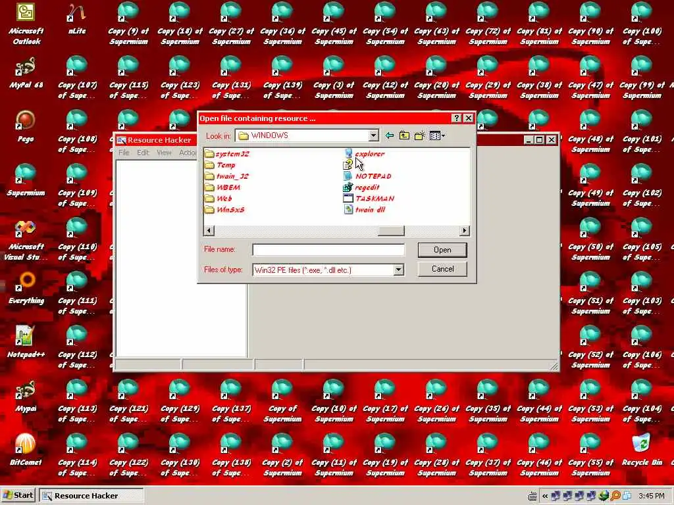
Task: Click inside the File name input field
Action: [x=328, y=250]
